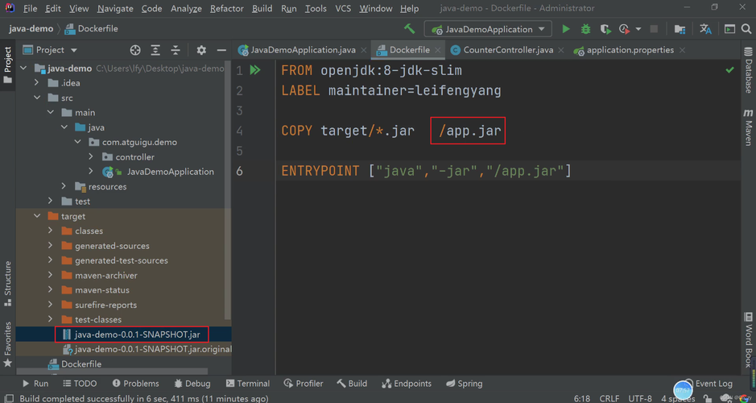The image size is (756, 403).
Task: Open the Project view dropdown arrow
Action: click(x=74, y=50)
